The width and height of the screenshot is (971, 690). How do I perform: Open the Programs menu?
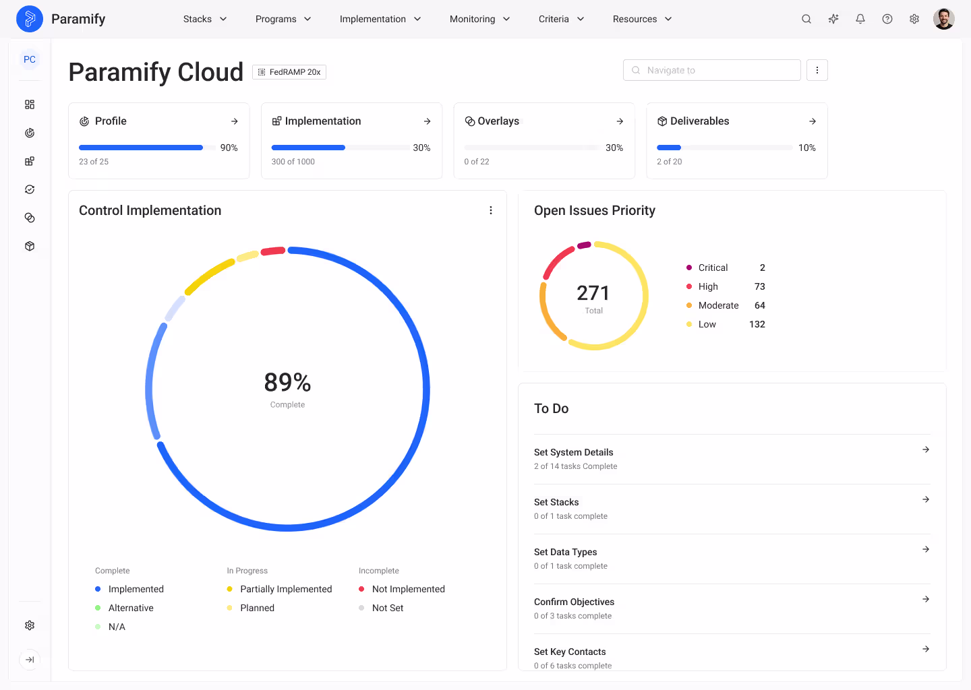[283, 19]
